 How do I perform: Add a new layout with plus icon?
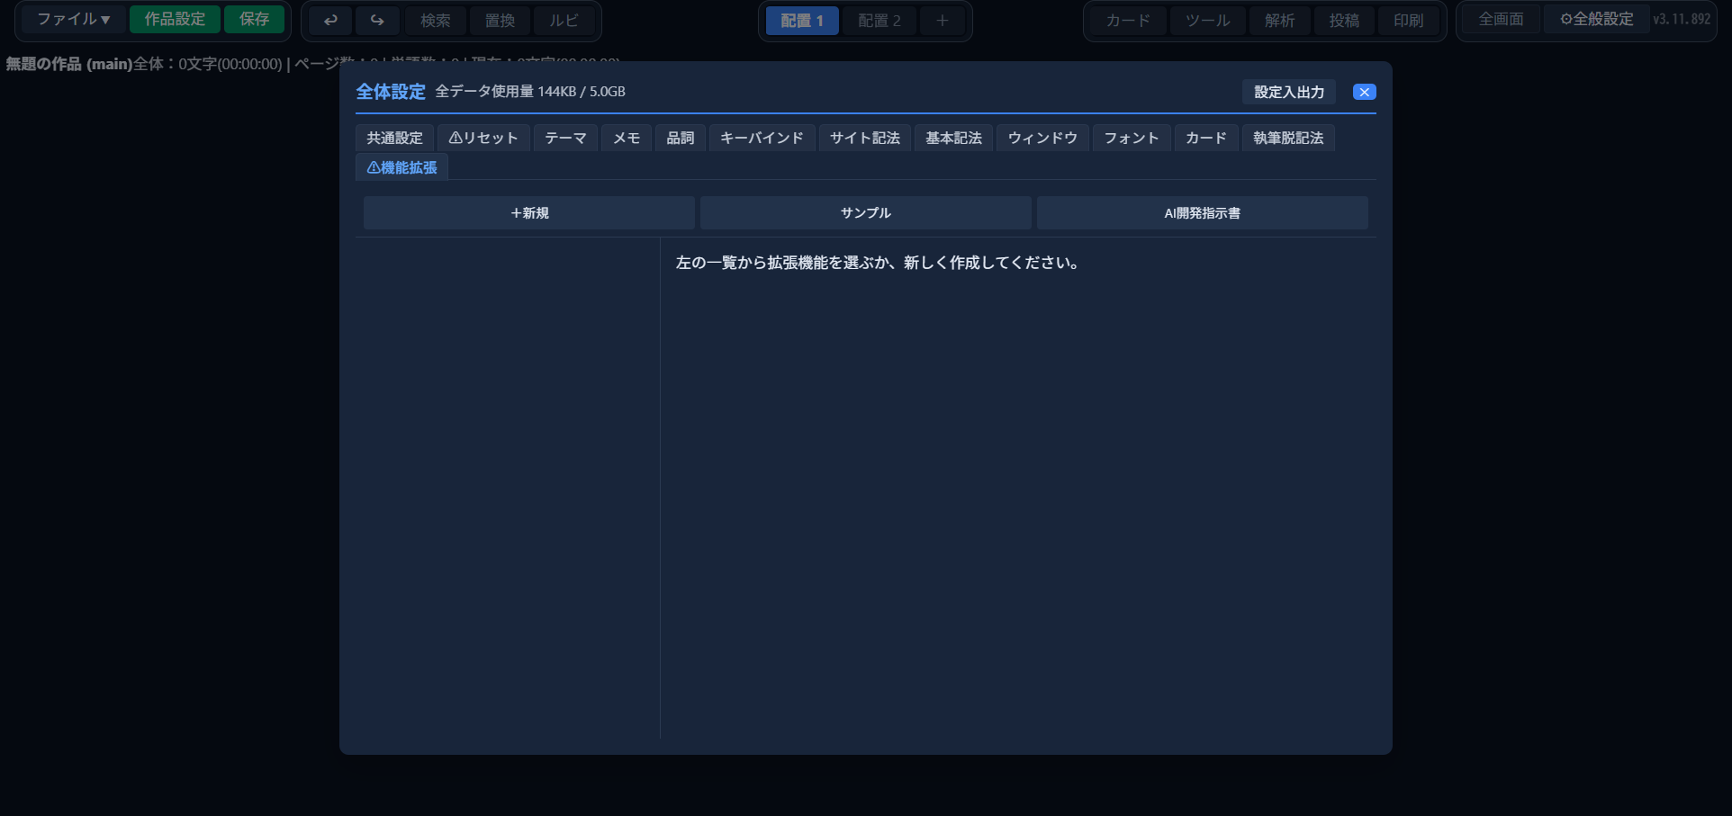[942, 20]
